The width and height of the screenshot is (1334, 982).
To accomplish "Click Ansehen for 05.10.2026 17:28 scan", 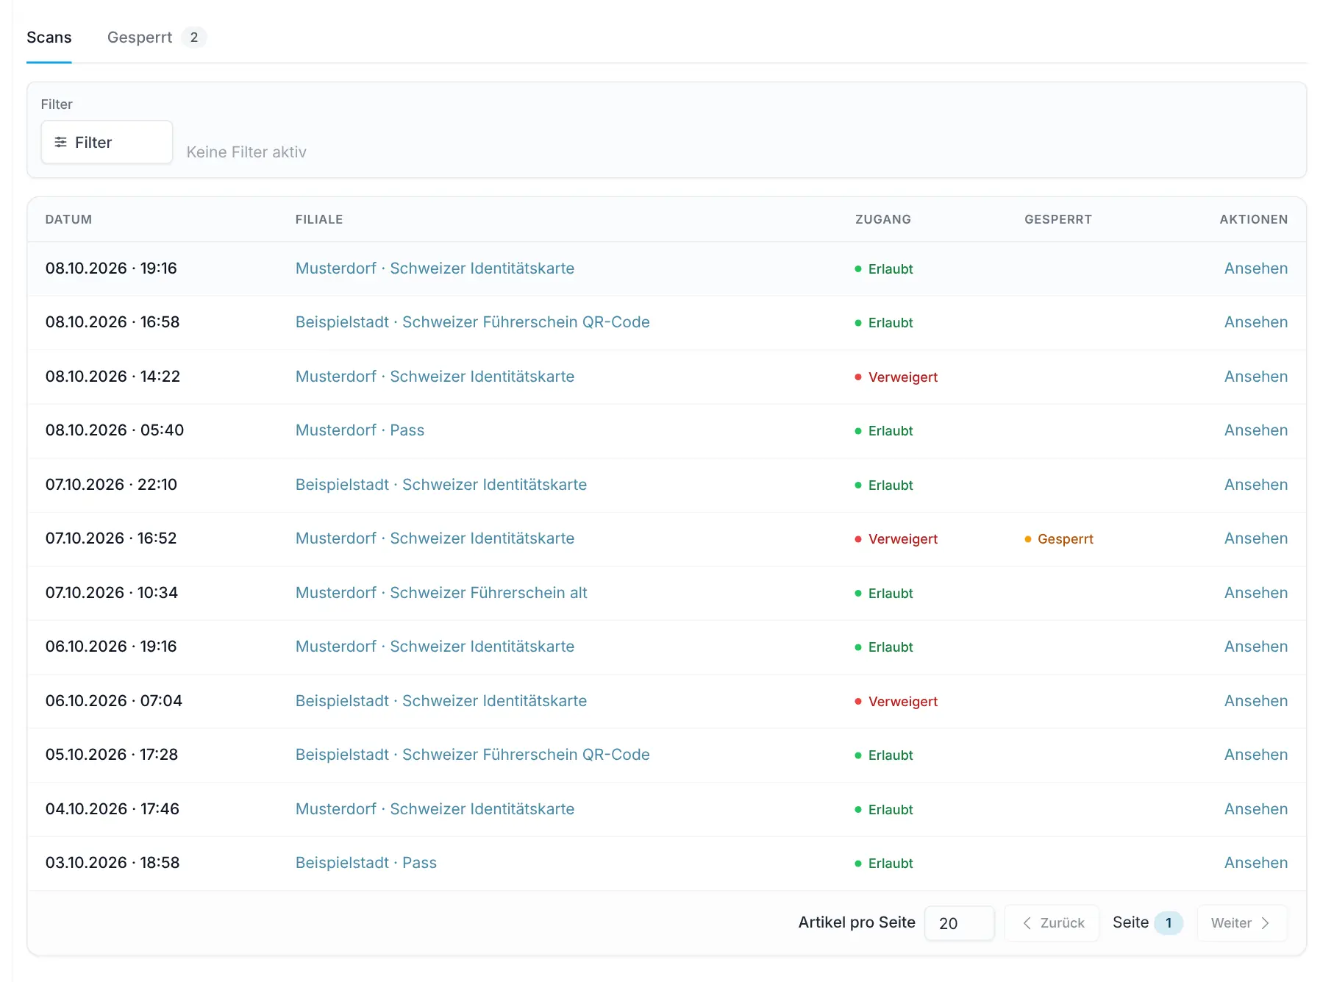I will 1255,755.
